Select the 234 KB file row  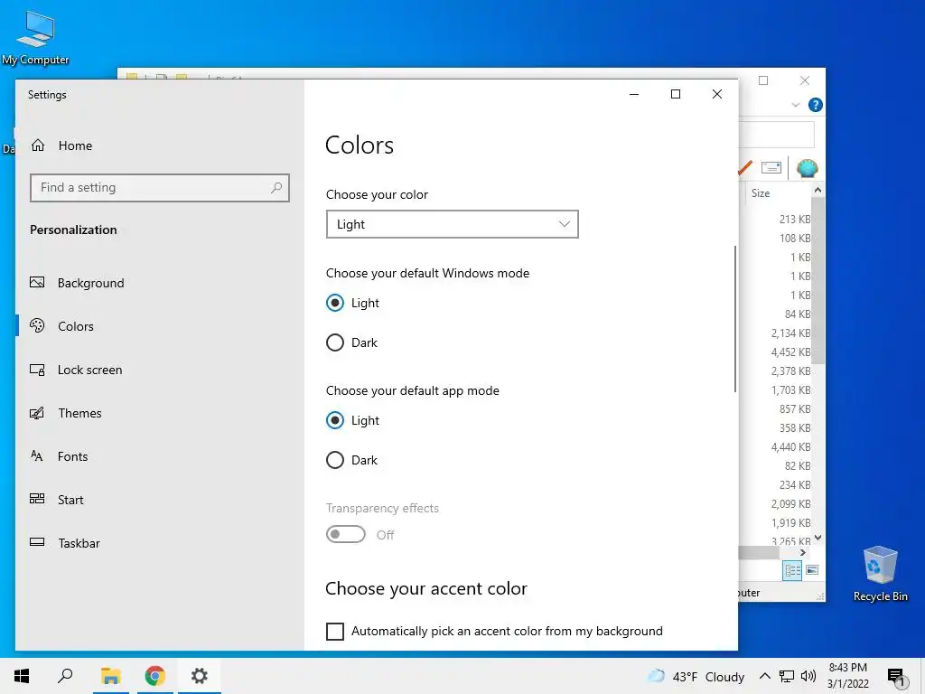pos(795,484)
